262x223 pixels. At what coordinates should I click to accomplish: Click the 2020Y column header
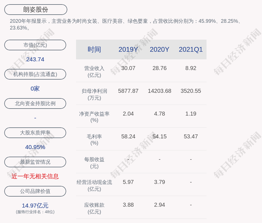tap(159, 49)
